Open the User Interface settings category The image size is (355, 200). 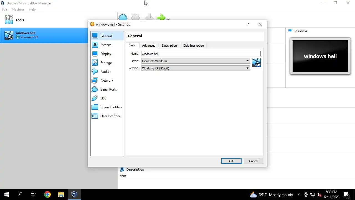coord(107,116)
